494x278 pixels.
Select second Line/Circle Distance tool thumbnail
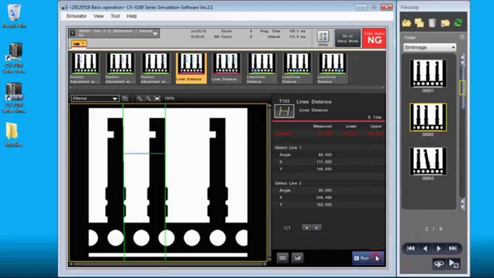(x=298, y=68)
